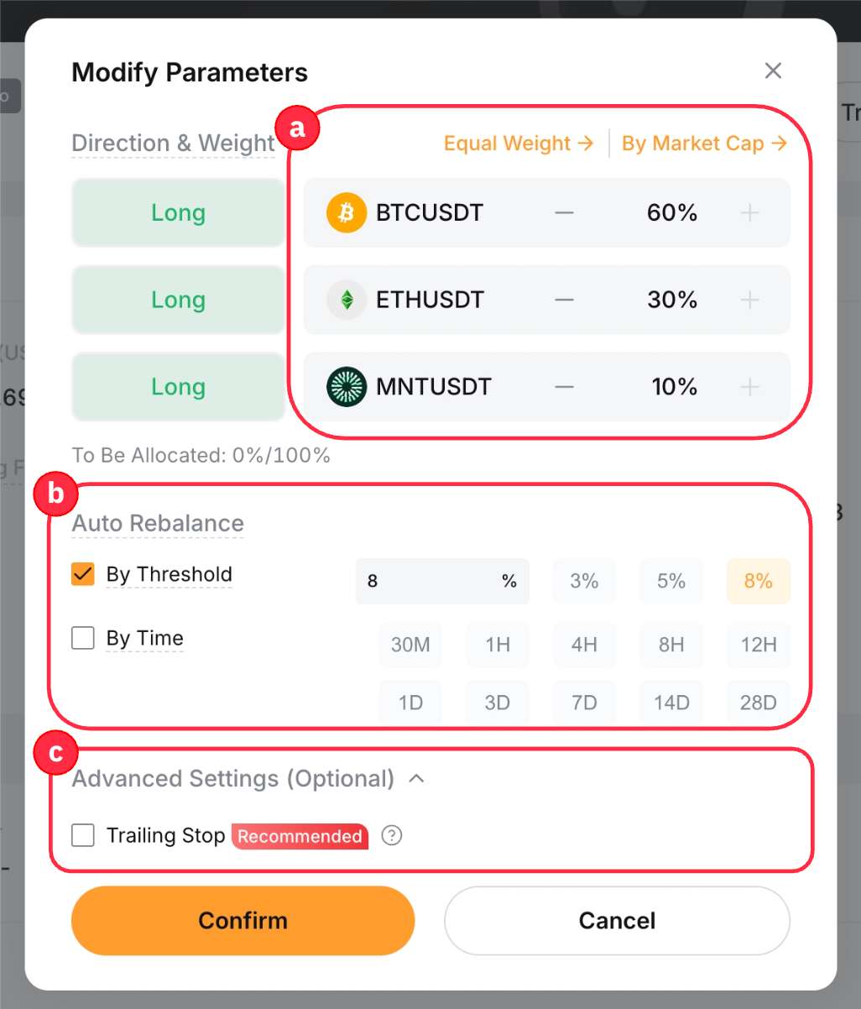Toggle BTCUSDT Long direction button
The image size is (861, 1009).
[x=178, y=213]
